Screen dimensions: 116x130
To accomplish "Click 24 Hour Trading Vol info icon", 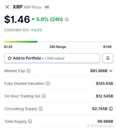I will click(44, 96).
